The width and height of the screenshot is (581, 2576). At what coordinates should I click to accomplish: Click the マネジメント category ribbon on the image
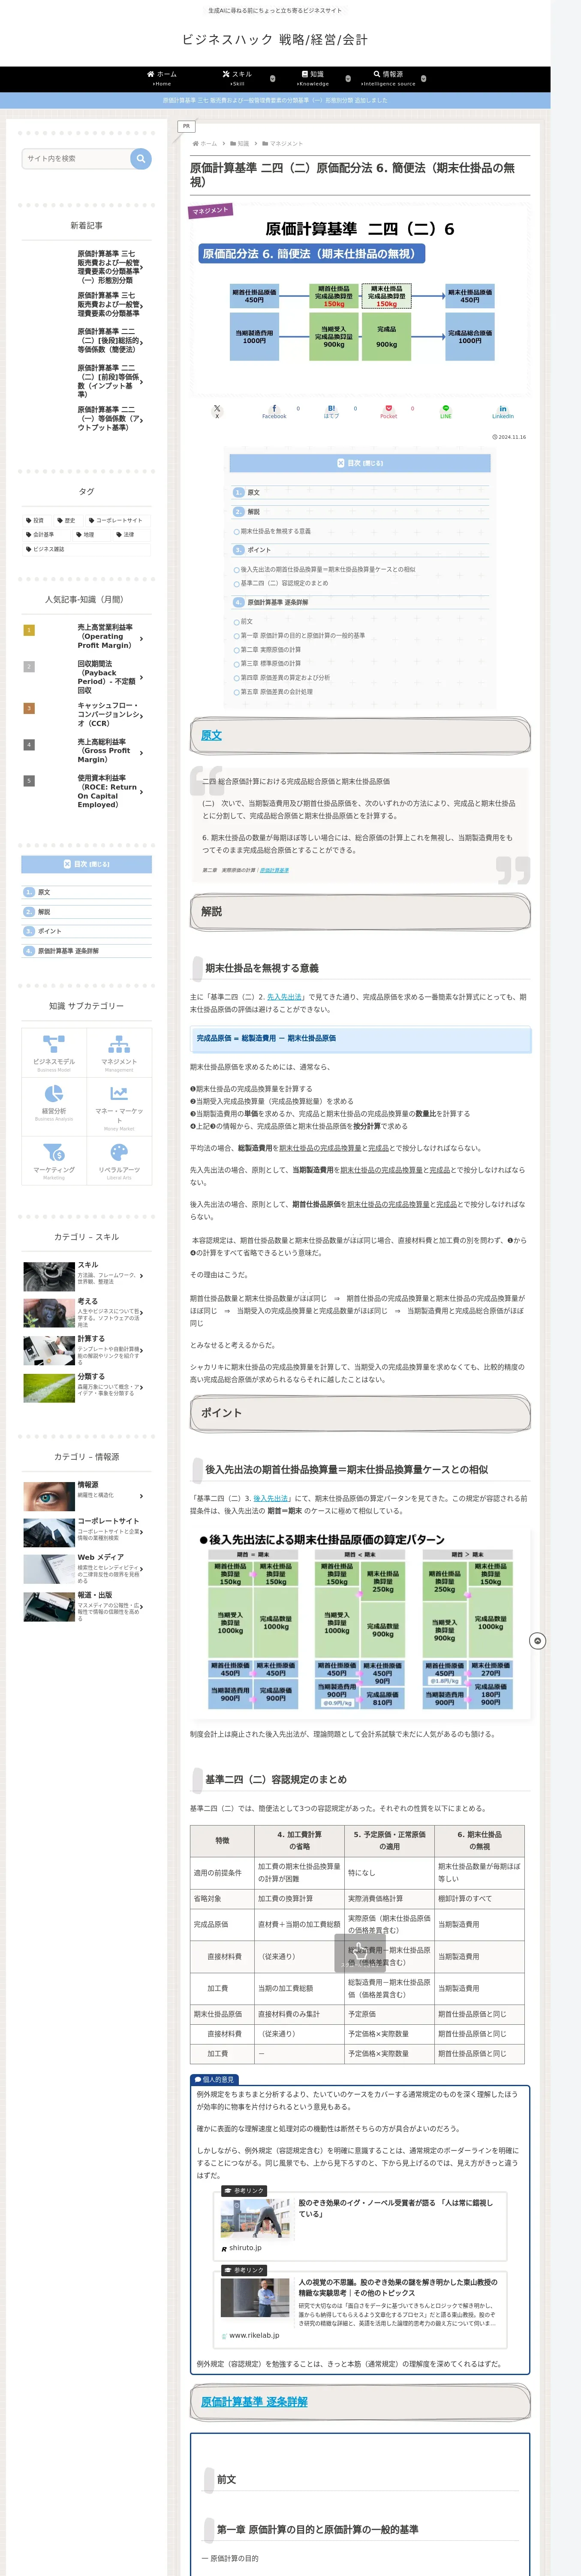pos(211,210)
